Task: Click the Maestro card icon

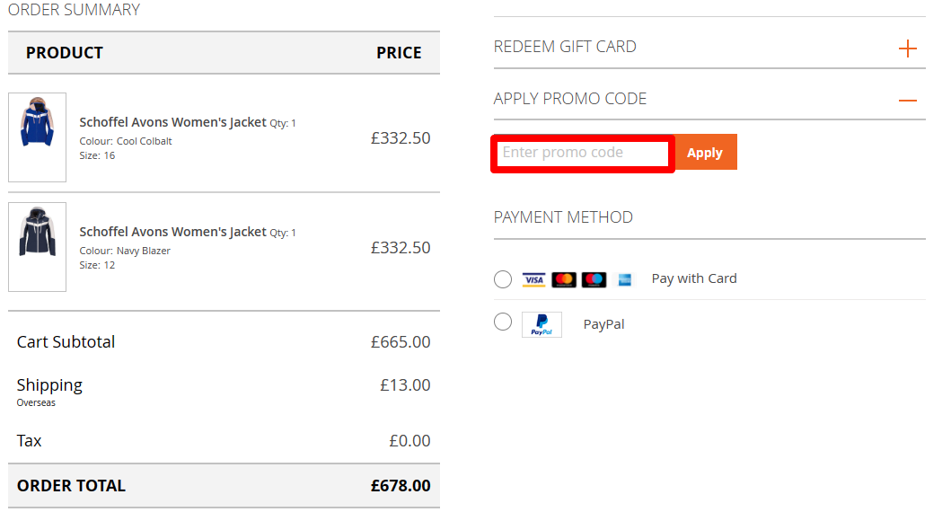Action: click(594, 279)
